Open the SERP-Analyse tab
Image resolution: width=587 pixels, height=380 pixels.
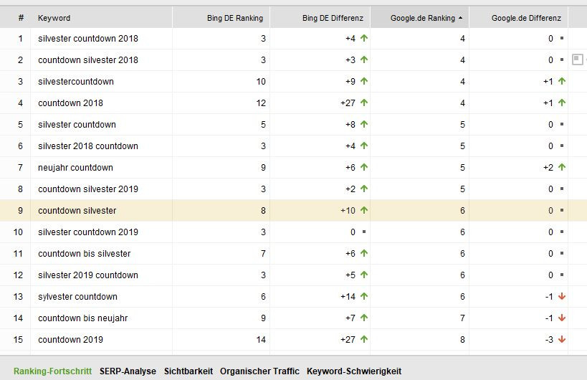128,371
